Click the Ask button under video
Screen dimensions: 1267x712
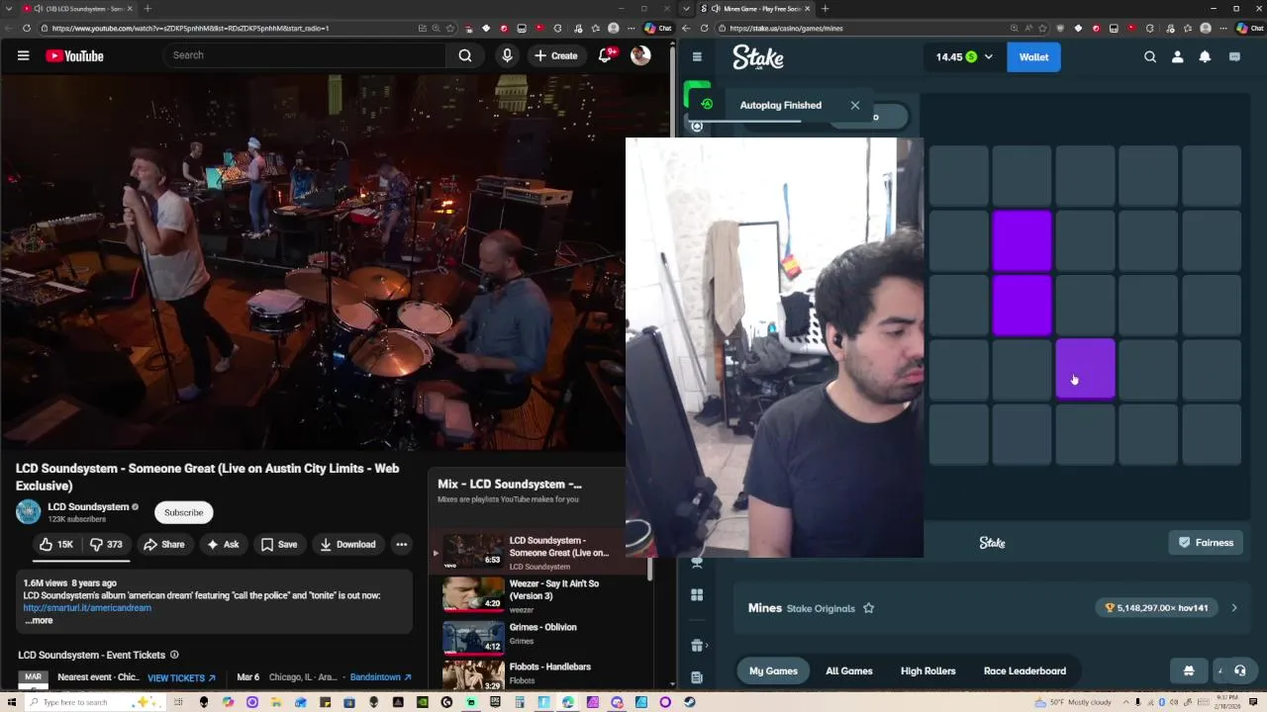pos(223,544)
